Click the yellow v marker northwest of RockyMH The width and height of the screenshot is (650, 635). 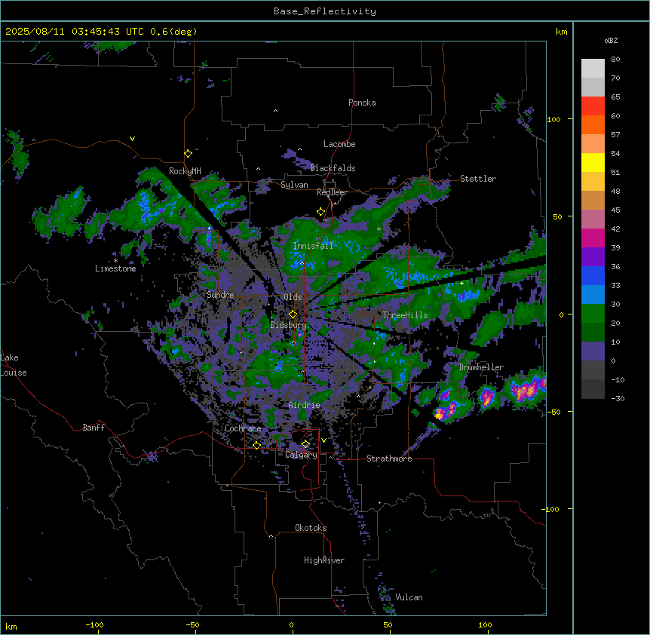(132, 139)
